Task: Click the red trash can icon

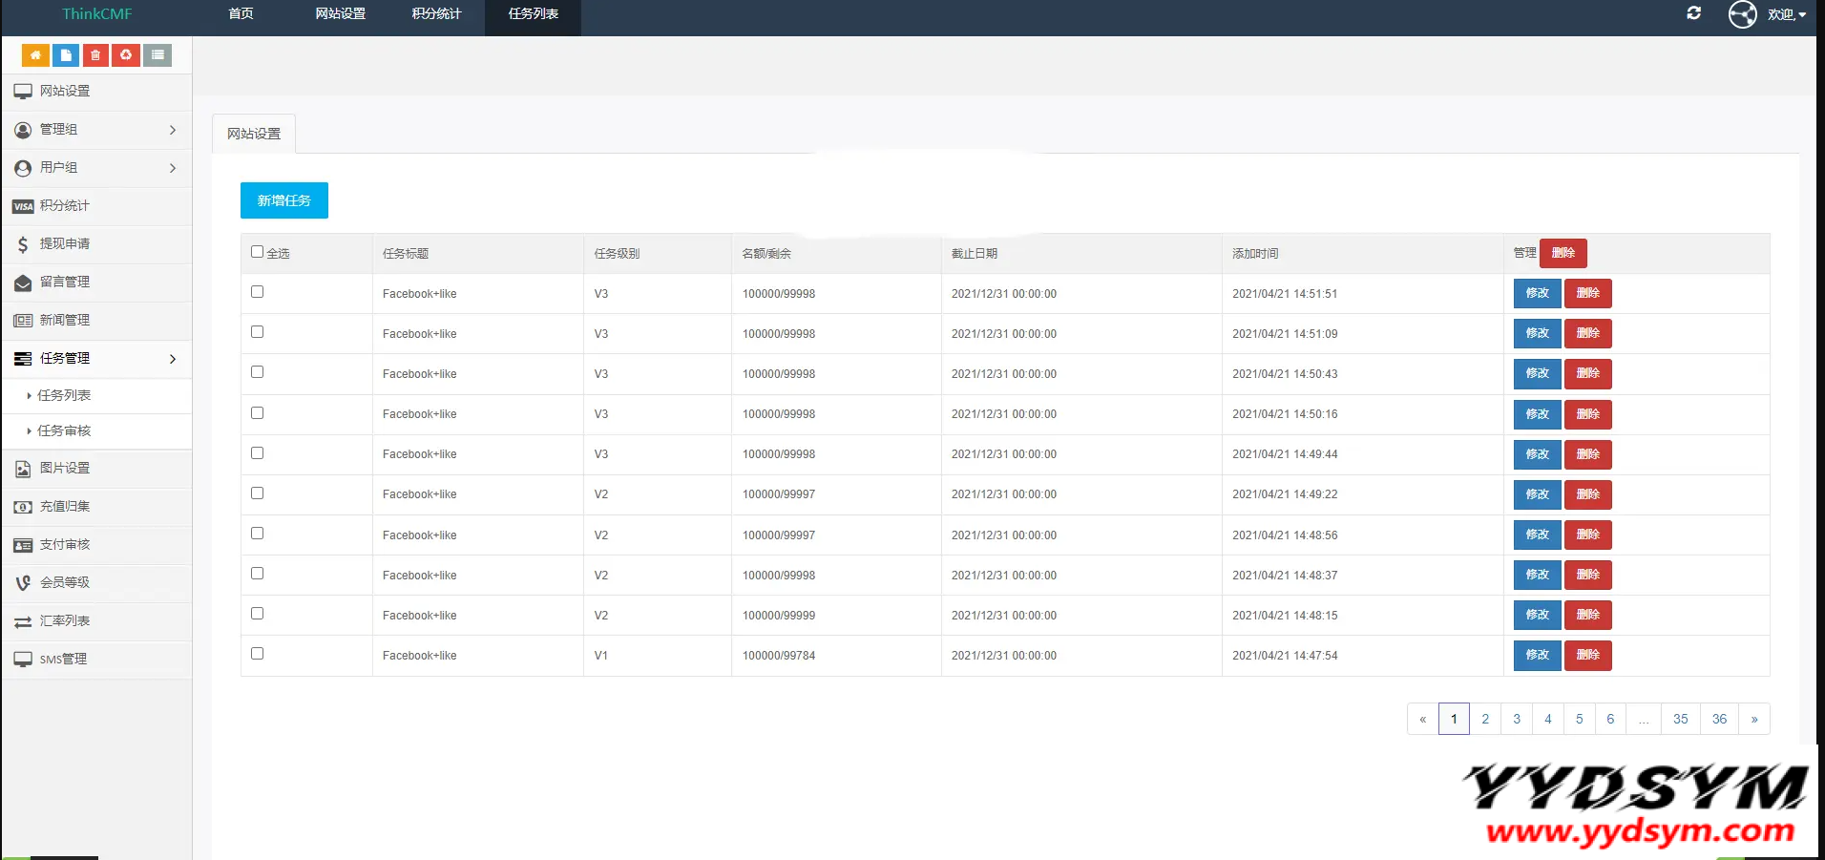Action: click(x=95, y=55)
